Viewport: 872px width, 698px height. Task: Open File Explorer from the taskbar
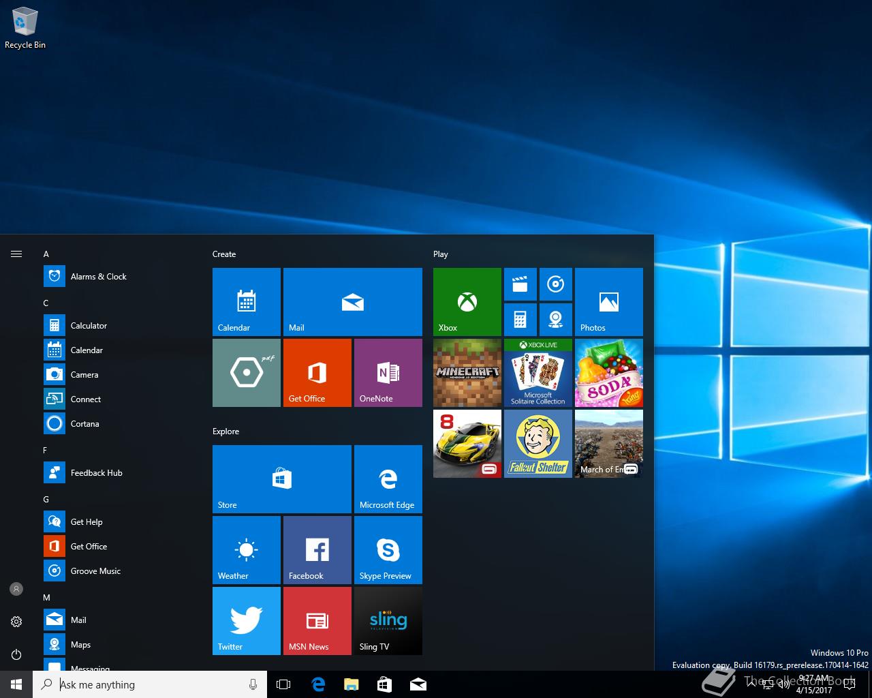pyautogui.click(x=351, y=684)
